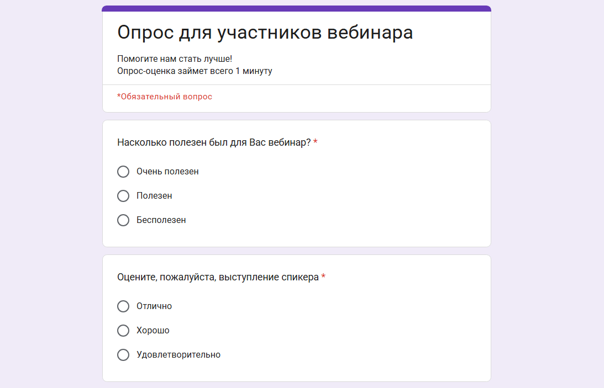Click the purple header bar atop the form
Image resolution: width=604 pixels, height=388 pixels.
pyautogui.click(x=296, y=8)
